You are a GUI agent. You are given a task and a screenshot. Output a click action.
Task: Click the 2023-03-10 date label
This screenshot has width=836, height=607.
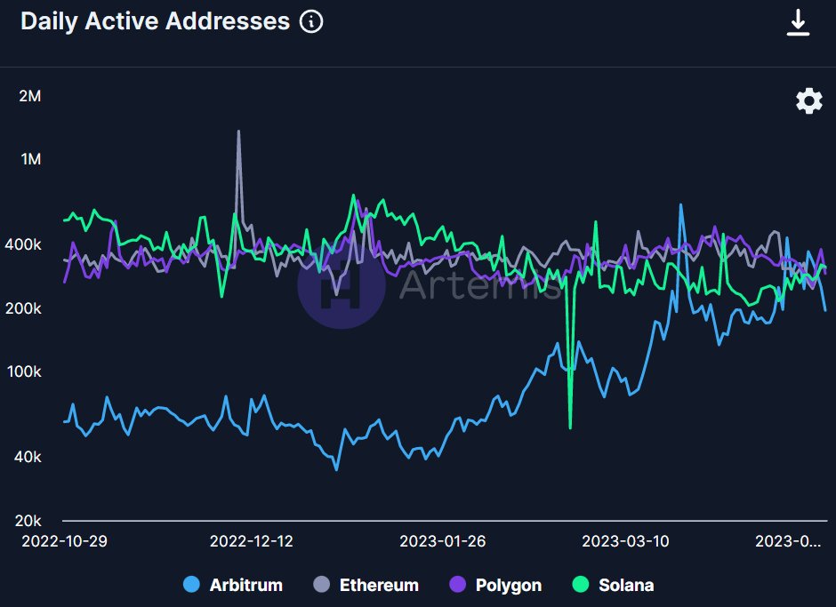tap(625, 541)
